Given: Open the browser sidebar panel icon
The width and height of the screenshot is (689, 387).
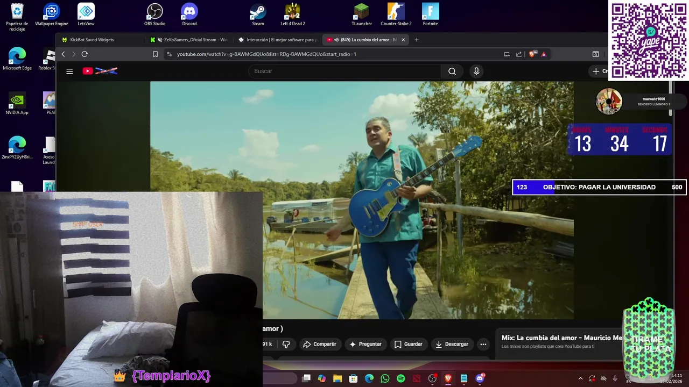Looking at the screenshot, I should click(x=596, y=54).
